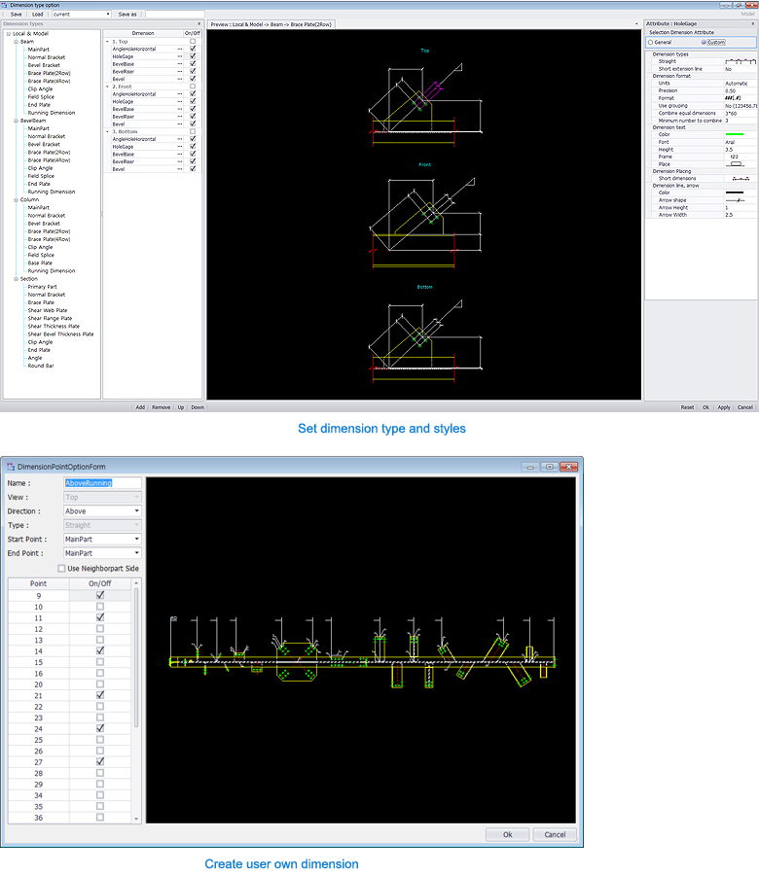759x875 pixels.
Task: Click the Arrow shape preview icon
Action: tap(741, 200)
